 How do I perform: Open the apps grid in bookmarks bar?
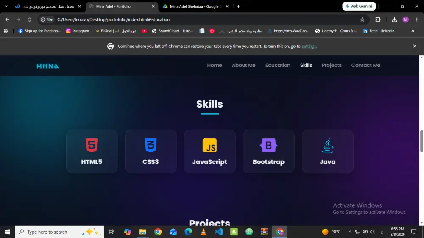tap(6, 31)
